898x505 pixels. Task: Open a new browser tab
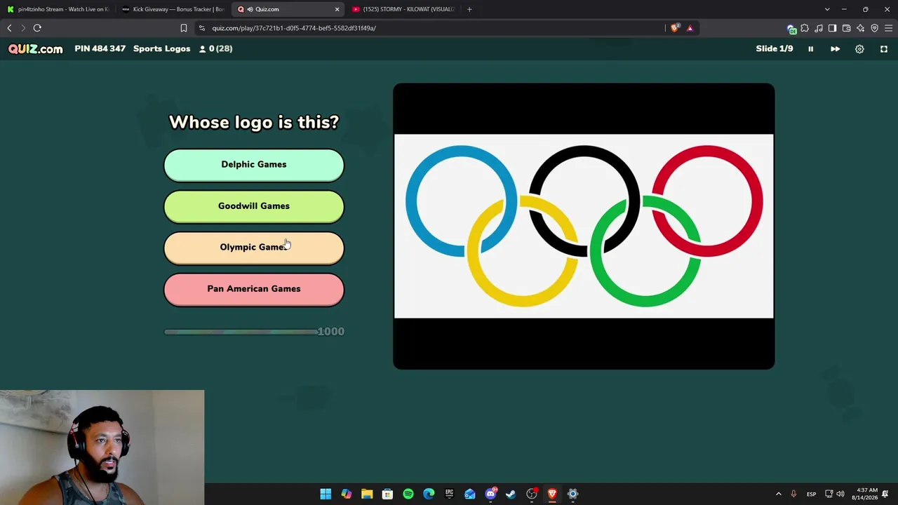469,9
